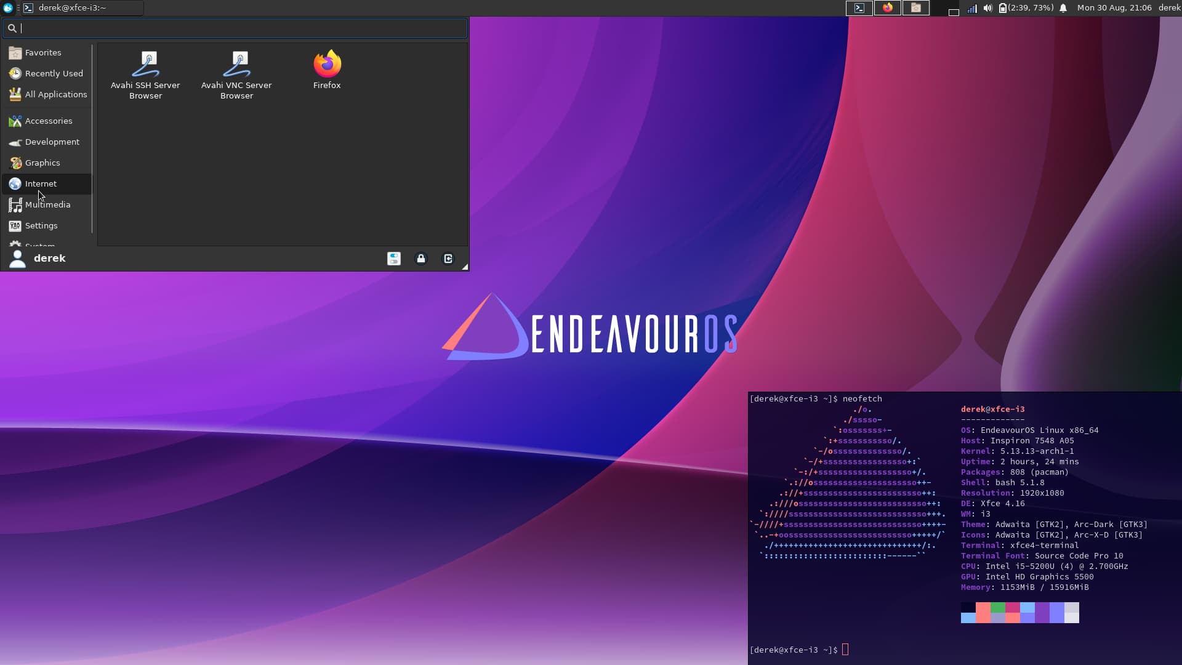Lock the screen with padlock icon
The image size is (1182, 665).
(421, 259)
